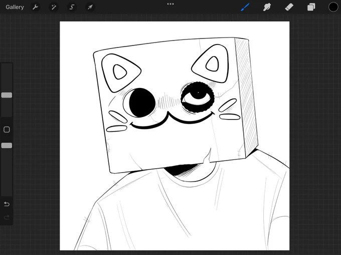Open the three-dot menu at top center
Screen dimensions: 341x255
[x=170, y=4]
